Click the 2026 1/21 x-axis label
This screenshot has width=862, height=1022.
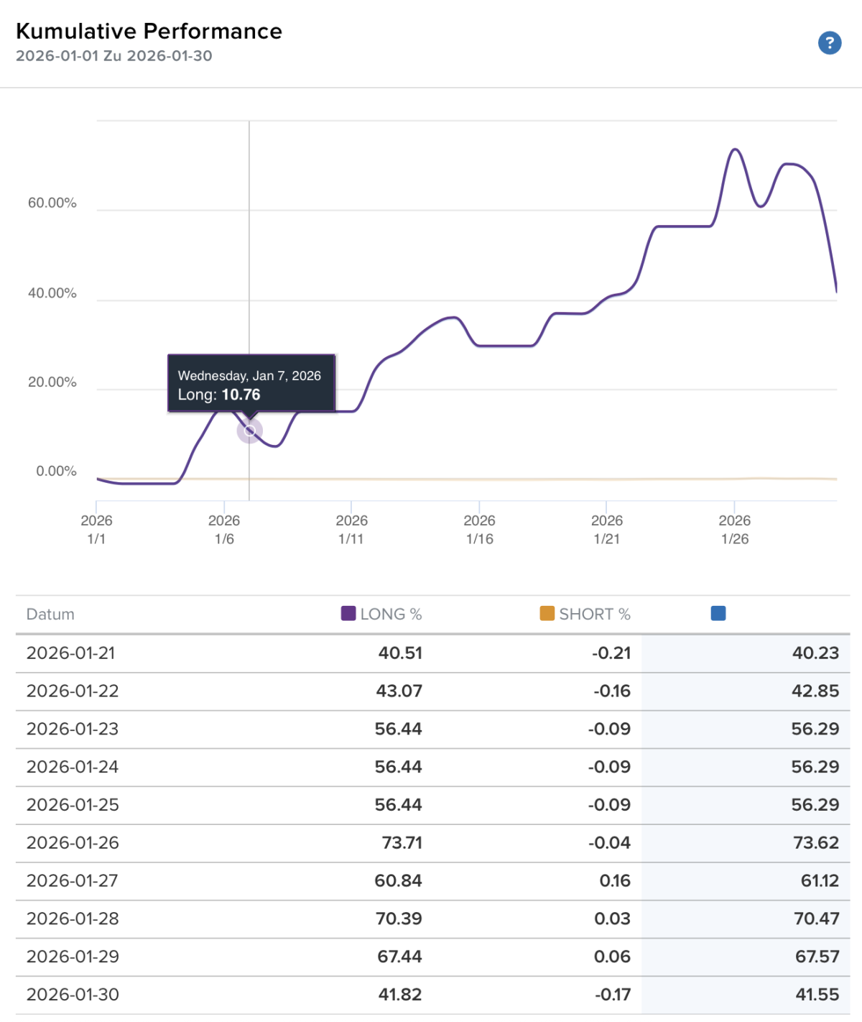coord(606,530)
